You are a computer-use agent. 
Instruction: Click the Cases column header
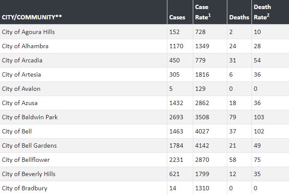177,17
